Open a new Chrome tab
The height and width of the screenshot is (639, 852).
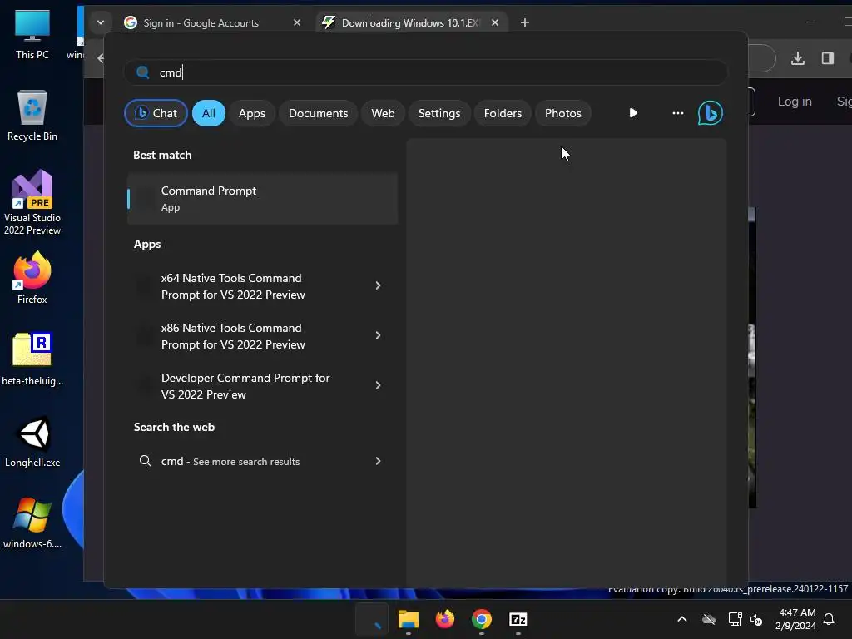524,22
